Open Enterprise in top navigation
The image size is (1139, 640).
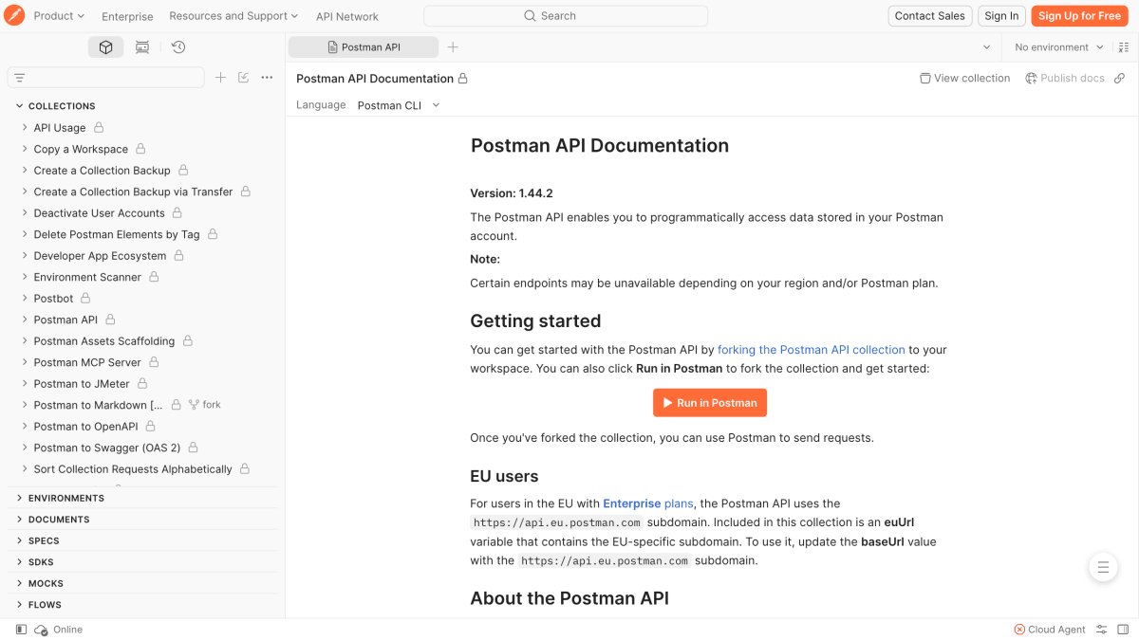[127, 16]
